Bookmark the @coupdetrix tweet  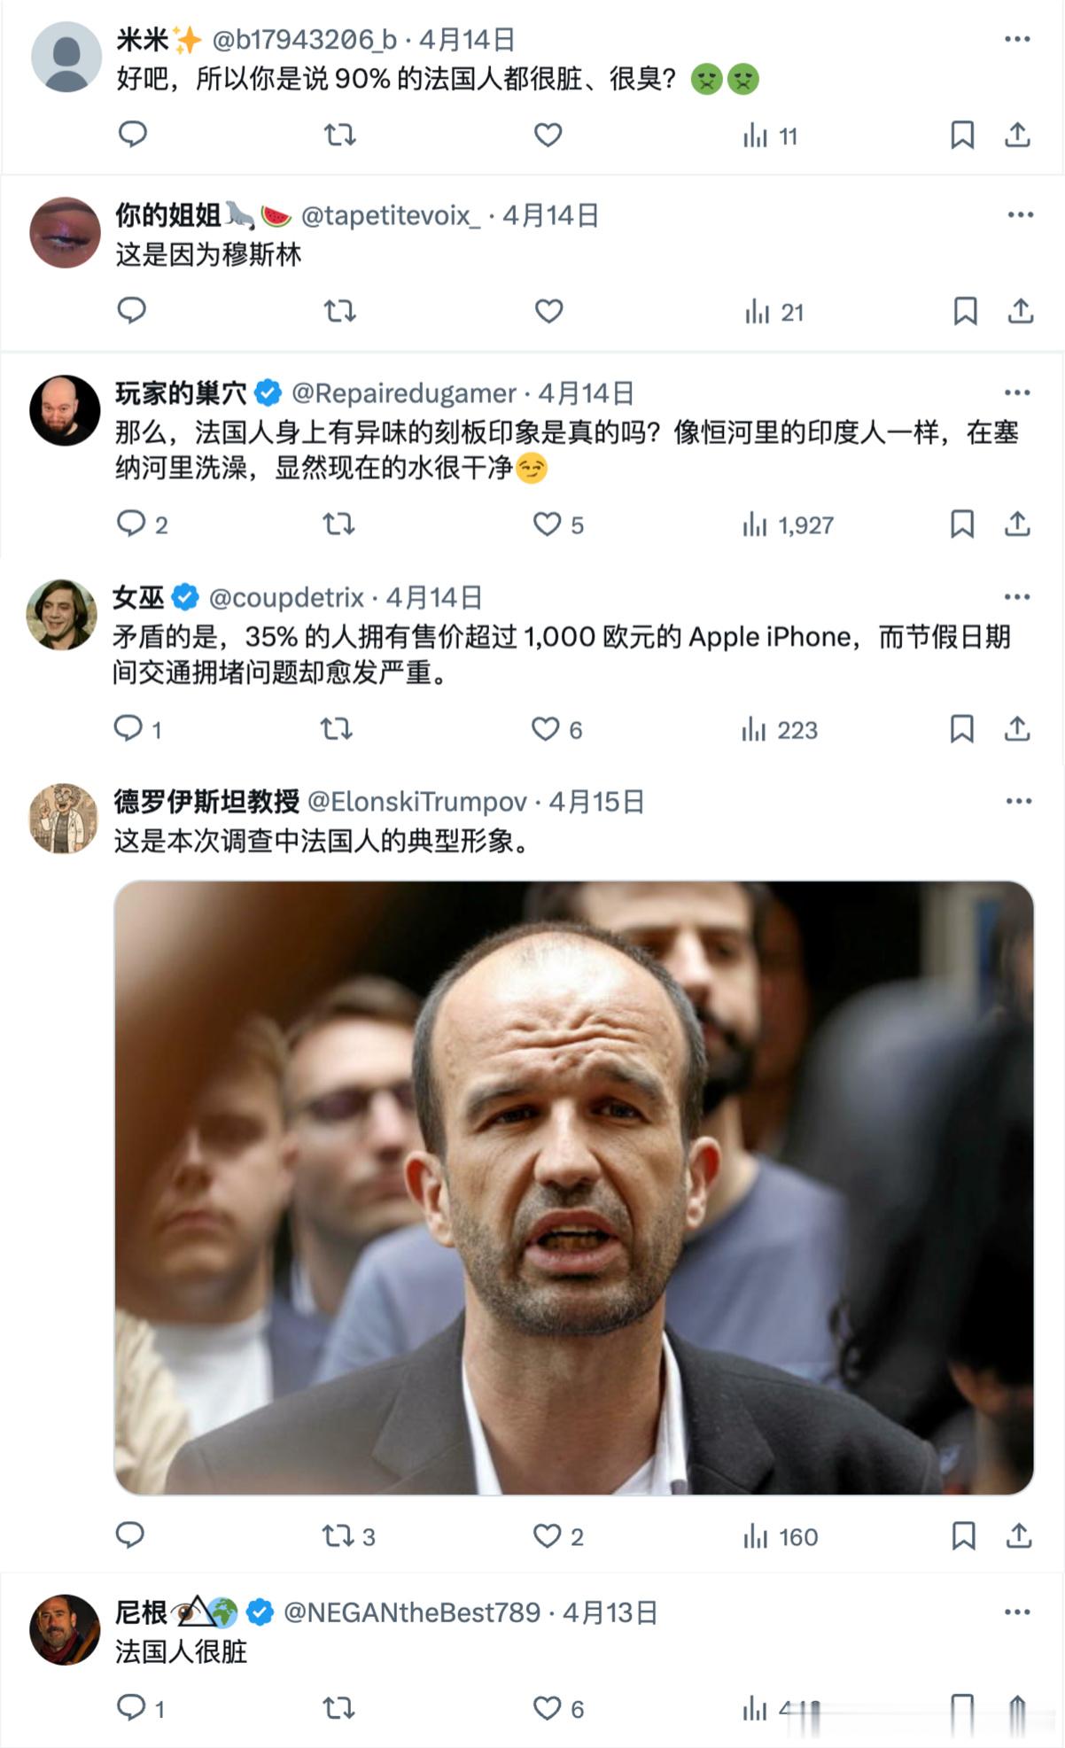click(961, 729)
